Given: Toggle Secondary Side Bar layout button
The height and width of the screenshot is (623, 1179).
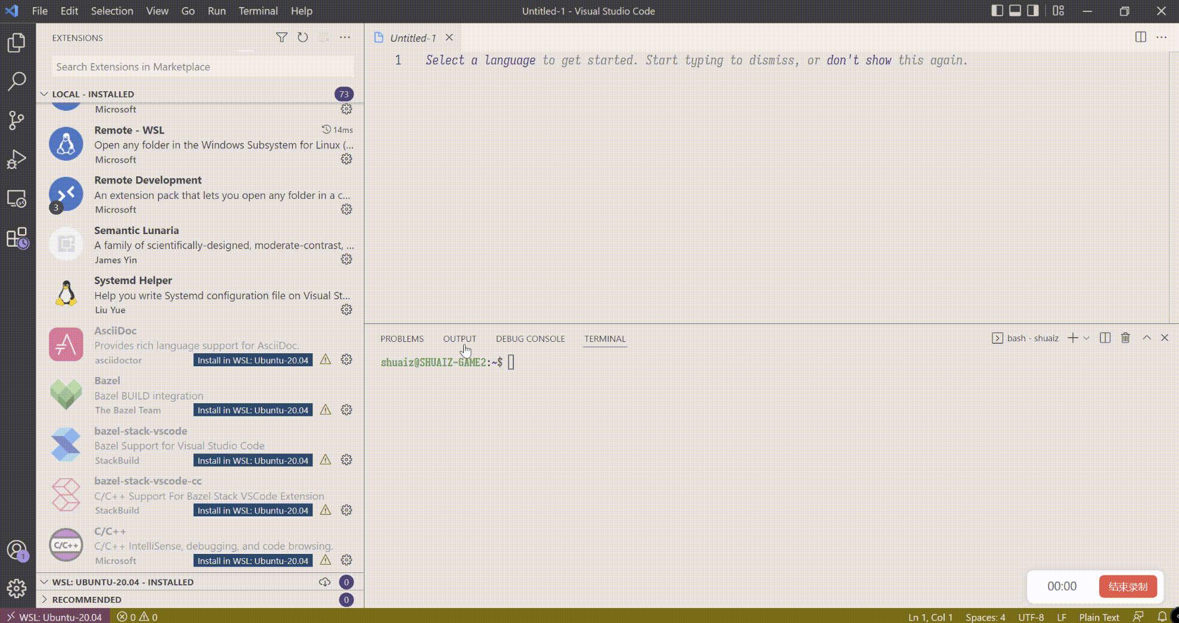Looking at the screenshot, I should tap(1033, 11).
